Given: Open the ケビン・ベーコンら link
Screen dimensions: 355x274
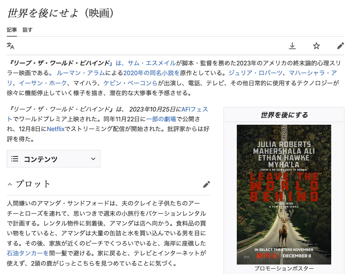Looking at the screenshot, I should 130,83.
